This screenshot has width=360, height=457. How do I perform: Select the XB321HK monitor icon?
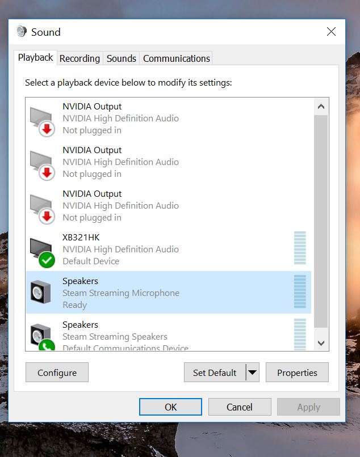click(42, 250)
